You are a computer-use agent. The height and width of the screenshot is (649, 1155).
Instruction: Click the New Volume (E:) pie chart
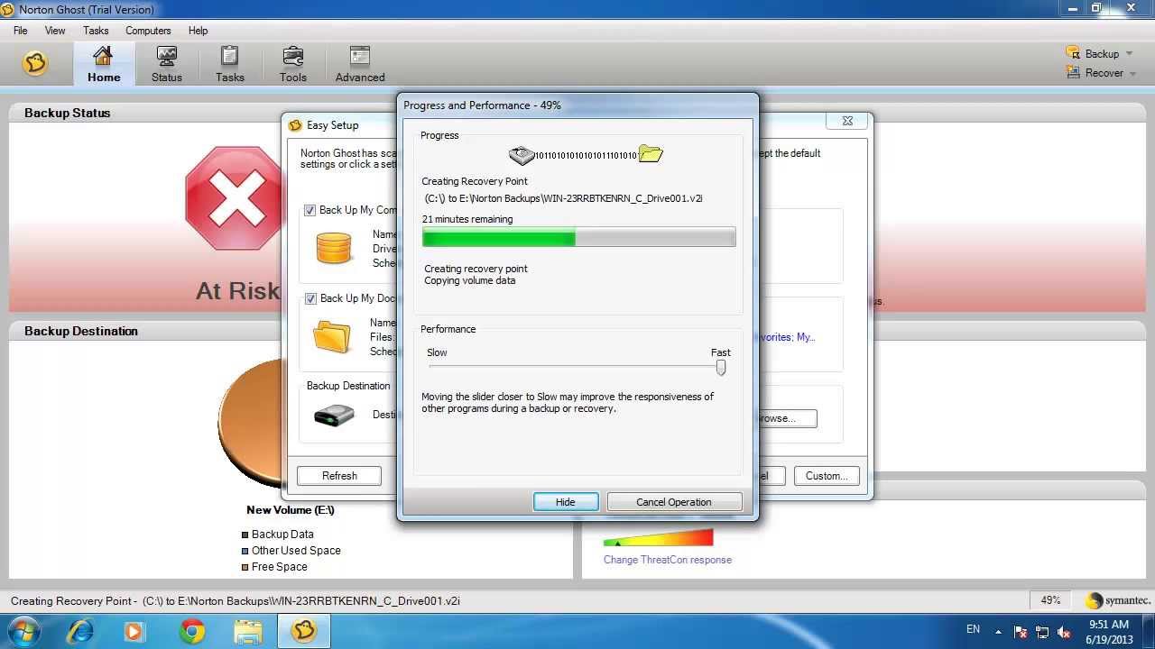[250, 422]
